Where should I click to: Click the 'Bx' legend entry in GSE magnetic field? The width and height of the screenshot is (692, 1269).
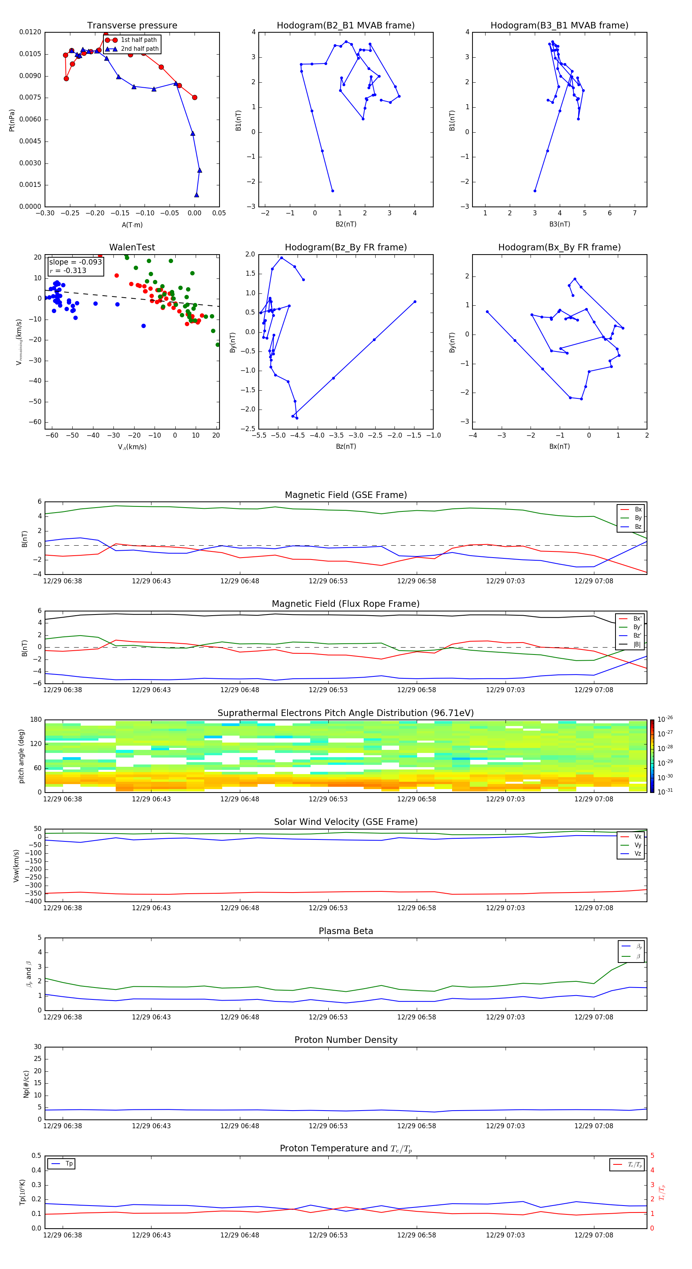pyautogui.click(x=631, y=510)
